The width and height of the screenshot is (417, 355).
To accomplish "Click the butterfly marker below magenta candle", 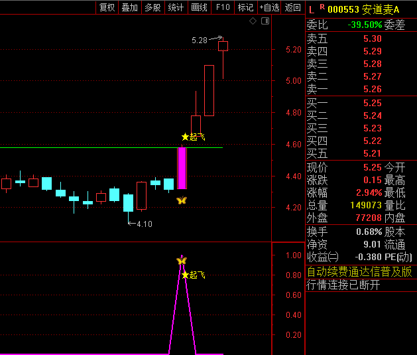I will (x=182, y=200).
